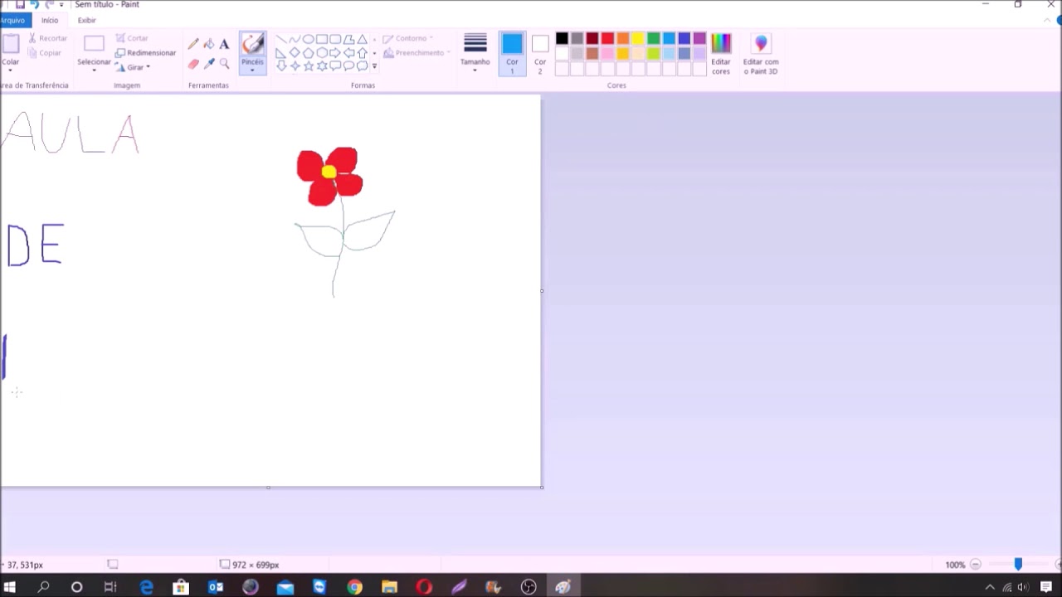Choose the diamond shape
Viewport: 1062px width, 597px height.
click(x=295, y=52)
